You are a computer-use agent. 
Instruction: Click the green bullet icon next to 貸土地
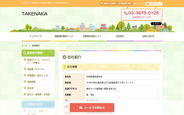25,88
